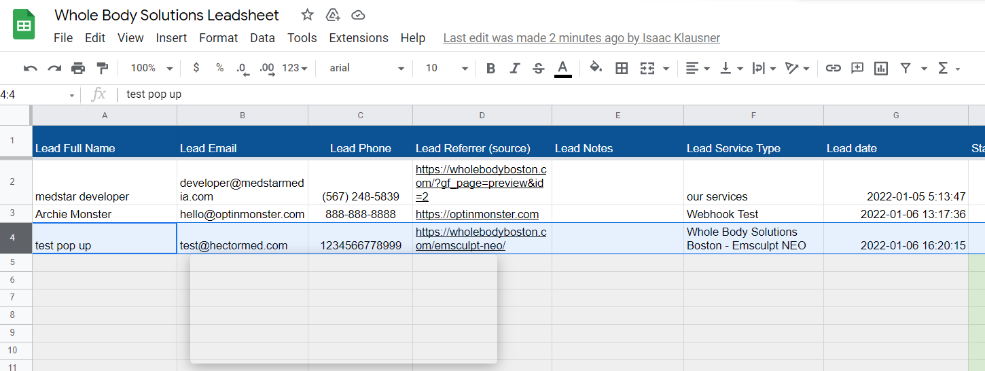
Task: Expand the arial font dropdown
Action: [x=367, y=68]
